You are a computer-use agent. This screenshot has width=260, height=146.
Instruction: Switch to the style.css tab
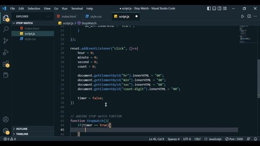96,16
